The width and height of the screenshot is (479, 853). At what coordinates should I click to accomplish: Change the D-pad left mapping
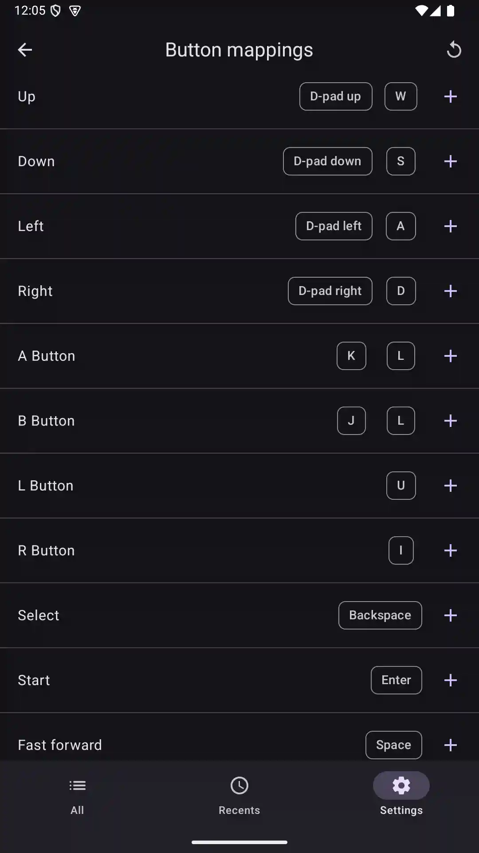tap(334, 226)
